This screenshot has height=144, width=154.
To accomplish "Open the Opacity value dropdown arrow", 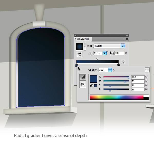I will (110, 70).
